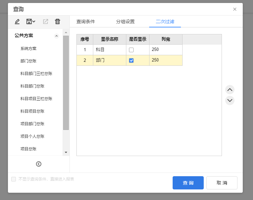Image resolution: width=253 pixels, height=200 pixels.
Task: Select 项目总账 scheme
Action: [28, 149]
